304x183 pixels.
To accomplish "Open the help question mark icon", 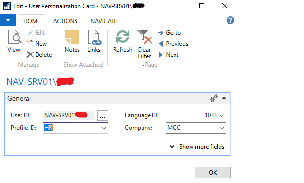I will 230,20.
